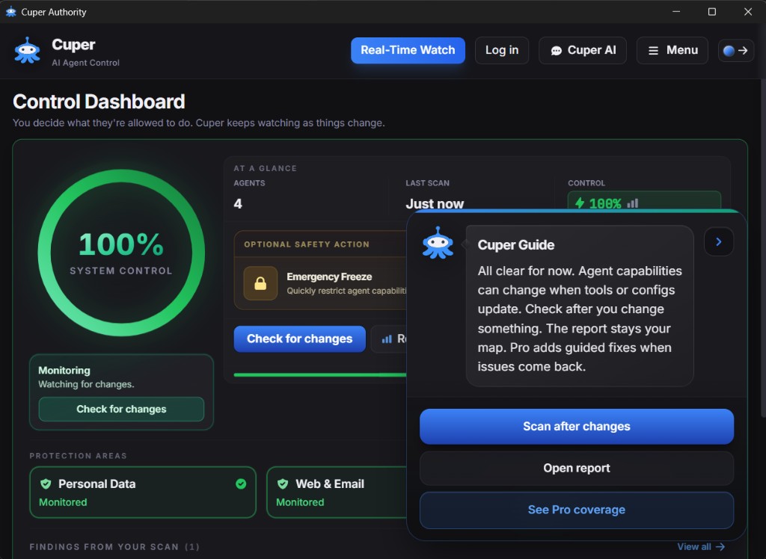Click the Personal Data shield icon
766x559 pixels.
46,484
